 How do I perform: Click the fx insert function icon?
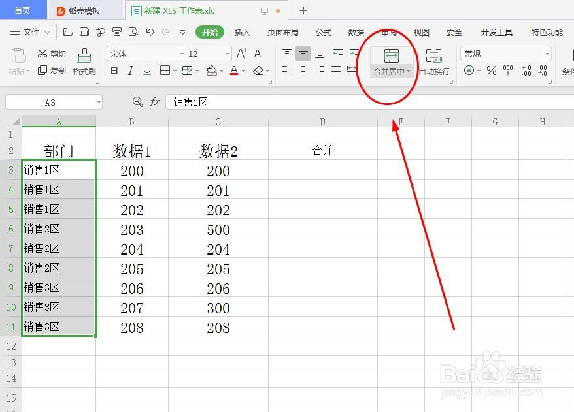point(155,102)
